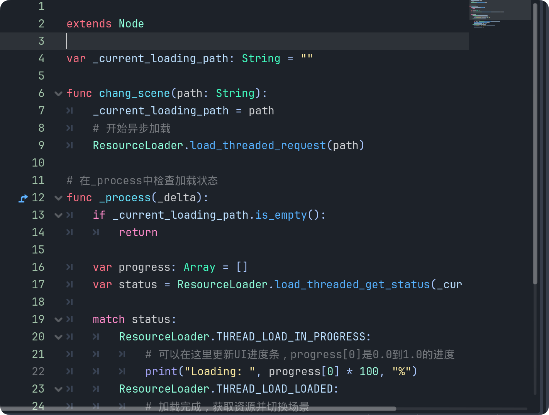
Task: Click the override arrow icon beside line 12
Action: click(23, 198)
